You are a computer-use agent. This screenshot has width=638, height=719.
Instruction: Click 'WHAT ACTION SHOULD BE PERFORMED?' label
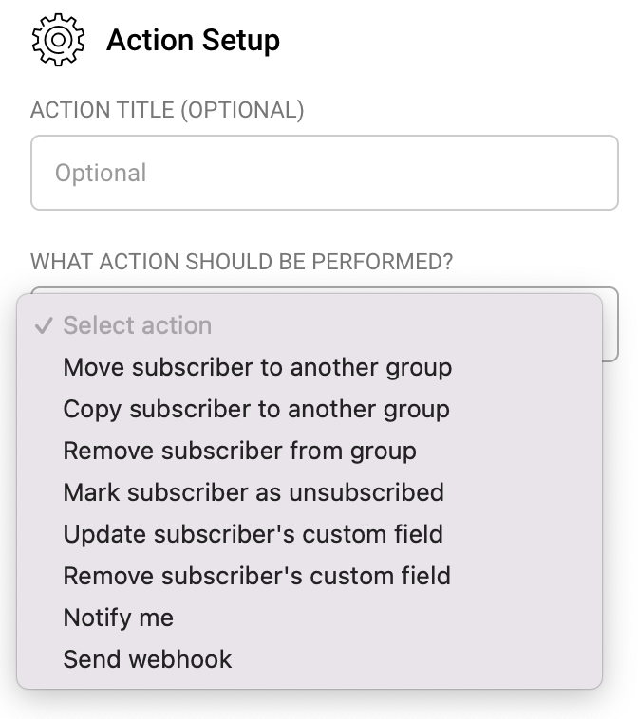point(242,262)
